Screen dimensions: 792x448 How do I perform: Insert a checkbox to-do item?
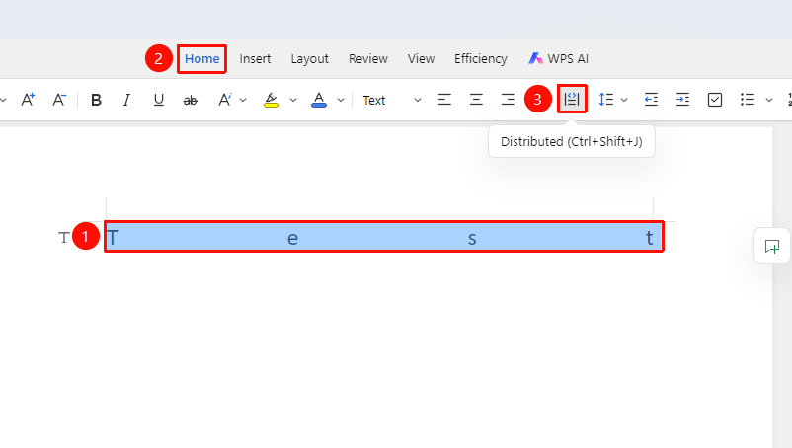click(715, 100)
